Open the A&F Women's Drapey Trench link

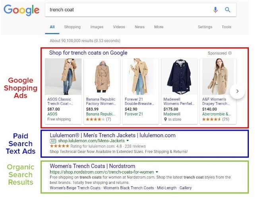click(x=216, y=101)
